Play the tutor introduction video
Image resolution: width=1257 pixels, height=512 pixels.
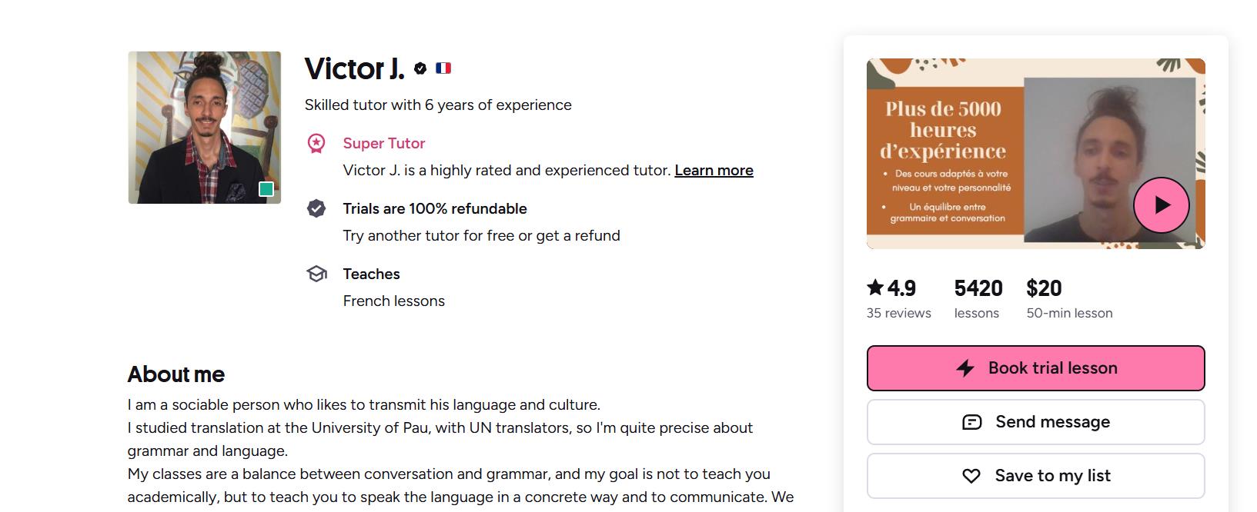pos(1161,205)
